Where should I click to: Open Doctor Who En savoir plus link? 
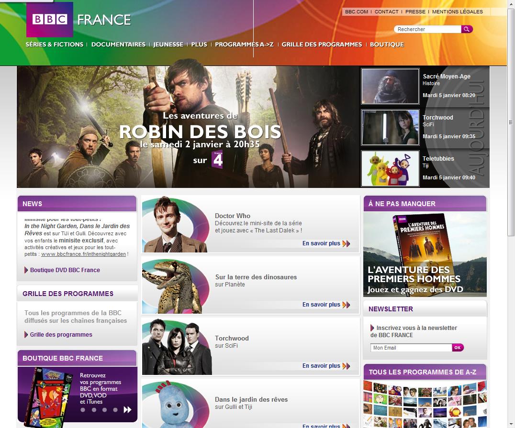(x=321, y=243)
